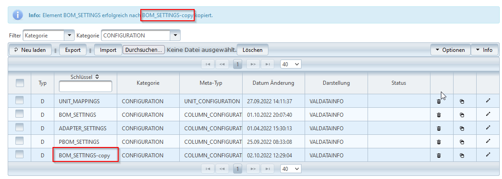The image size is (502, 179).
Task: Click the Löschen button
Action: coord(252,50)
